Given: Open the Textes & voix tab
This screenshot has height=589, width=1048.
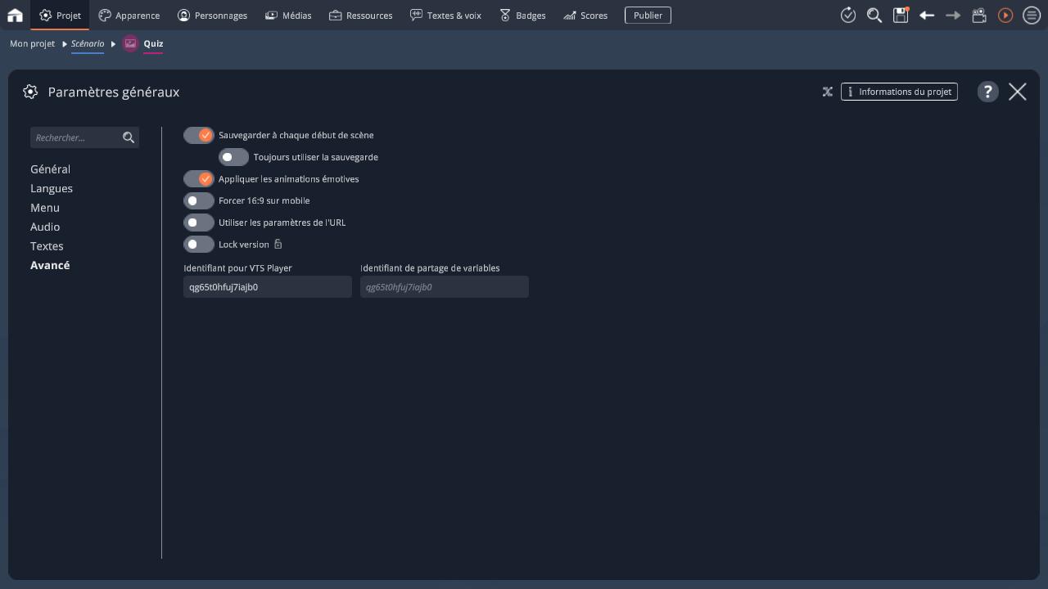Looking at the screenshot, I should 445,15.
